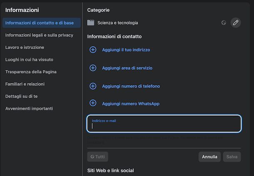This screenshot has width=254, height=176.
Task: Go to Avvenimenti importanti
Action: point(29,108)
